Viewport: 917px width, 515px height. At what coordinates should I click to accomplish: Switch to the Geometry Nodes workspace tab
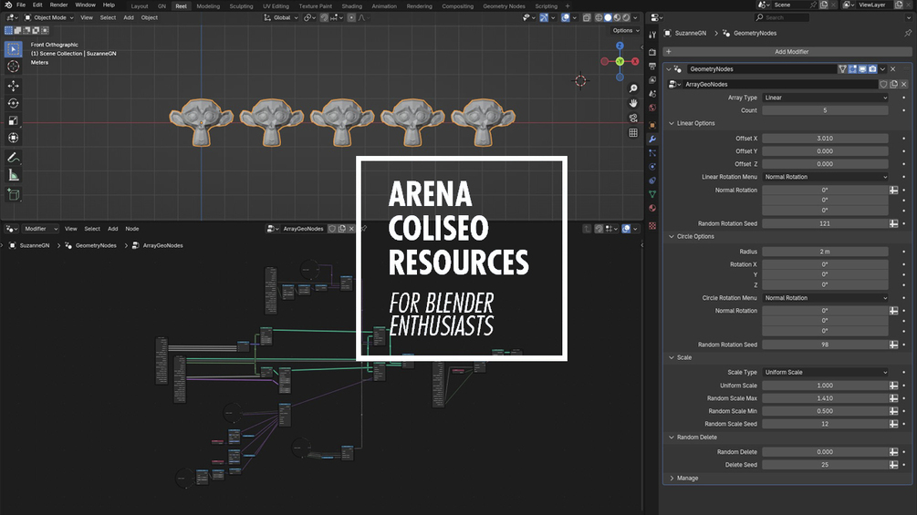pyautogui.click(x=504, y=5)
